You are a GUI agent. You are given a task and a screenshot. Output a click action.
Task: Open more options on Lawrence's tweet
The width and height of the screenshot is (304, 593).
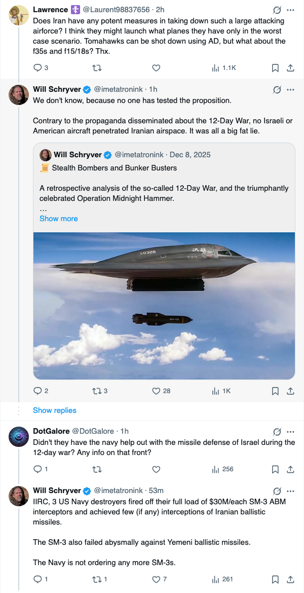pyautogui.click(x=290, y=10)
